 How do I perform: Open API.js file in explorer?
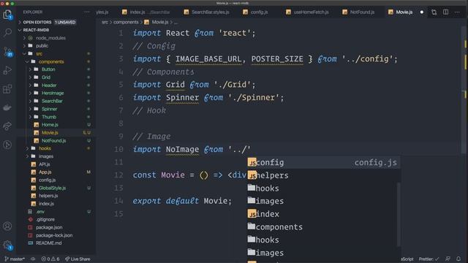[44, 164]
